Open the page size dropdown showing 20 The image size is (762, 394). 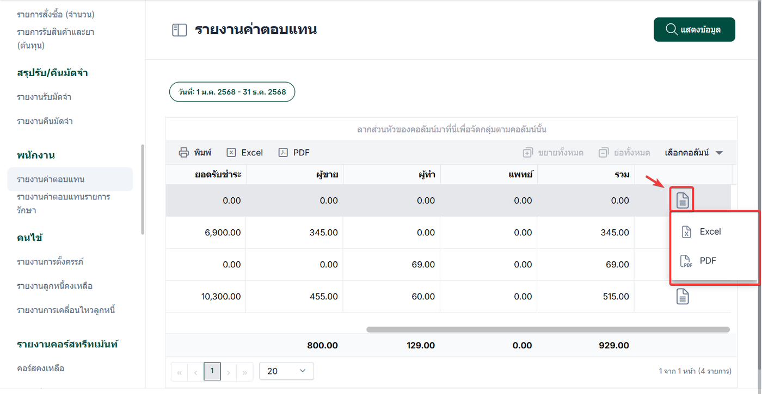coord(286,371)
